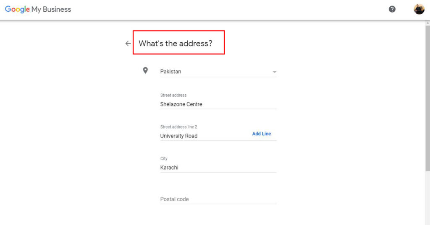Select the Pakistan country field
Viewport: 430px width, 225px height.
pos(210,72)
